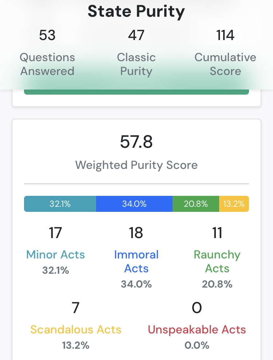
Task: Click the green progress bar
Action: 136,92
